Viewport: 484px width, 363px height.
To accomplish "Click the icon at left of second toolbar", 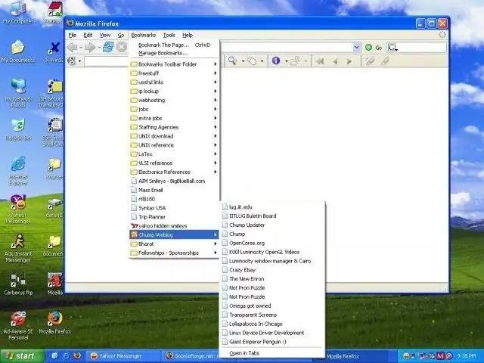I will pyautogui.click(x=72, y=60).
